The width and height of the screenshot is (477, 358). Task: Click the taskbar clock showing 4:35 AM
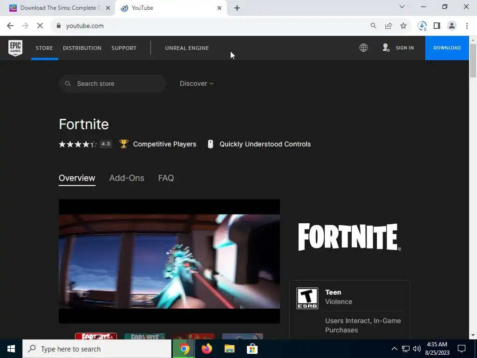437,349
